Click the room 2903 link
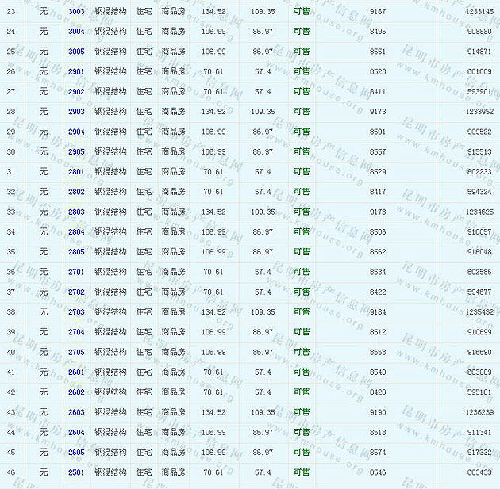The width and height of the screenshot is (500, 489). coord(76,112)
